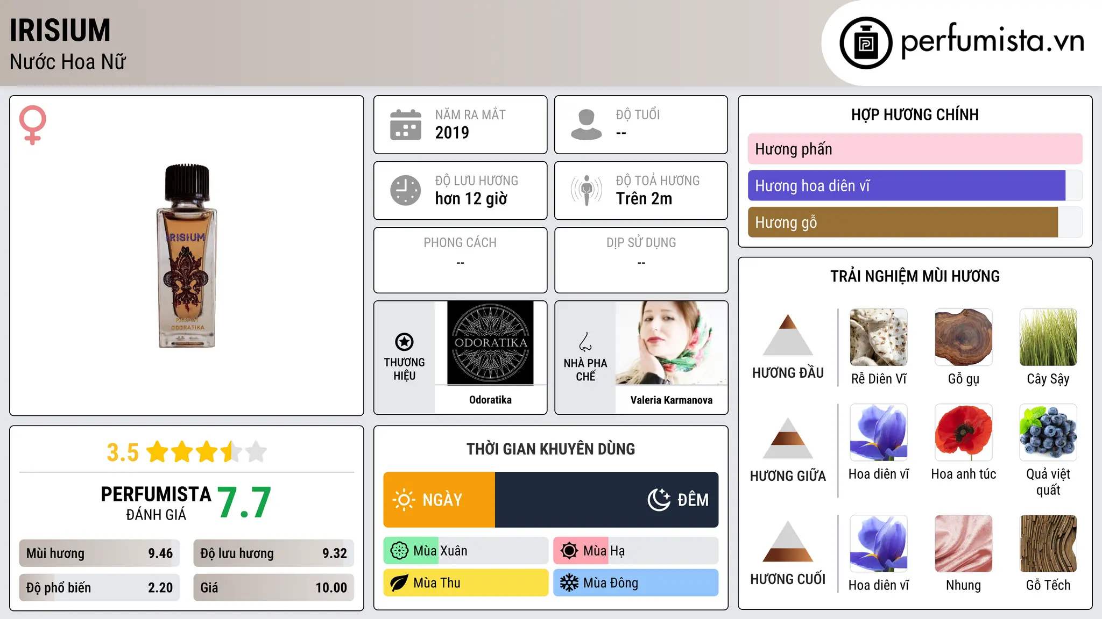Viewport: 1102px width, 619px height.
Task: Select the Nhung velvet note image
Action: pos(964,544)
